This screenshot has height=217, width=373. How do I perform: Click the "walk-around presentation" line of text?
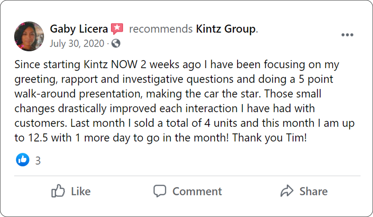point(167,95)
